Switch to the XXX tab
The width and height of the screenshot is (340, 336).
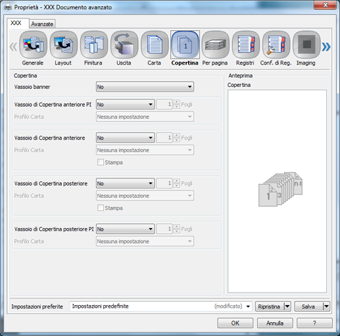click(18, 23)
